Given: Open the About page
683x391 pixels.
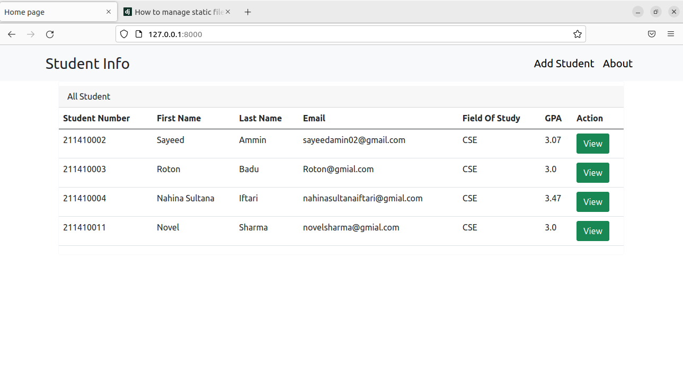Looking at the screenshot, I should (x=617, y=64).
